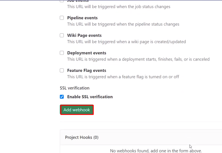Select the bold Wiki Page events label
This screenshot has width=222, height=153.
[84, 35]
